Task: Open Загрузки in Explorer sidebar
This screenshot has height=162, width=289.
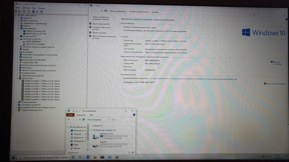Action: tap(77, 134)
